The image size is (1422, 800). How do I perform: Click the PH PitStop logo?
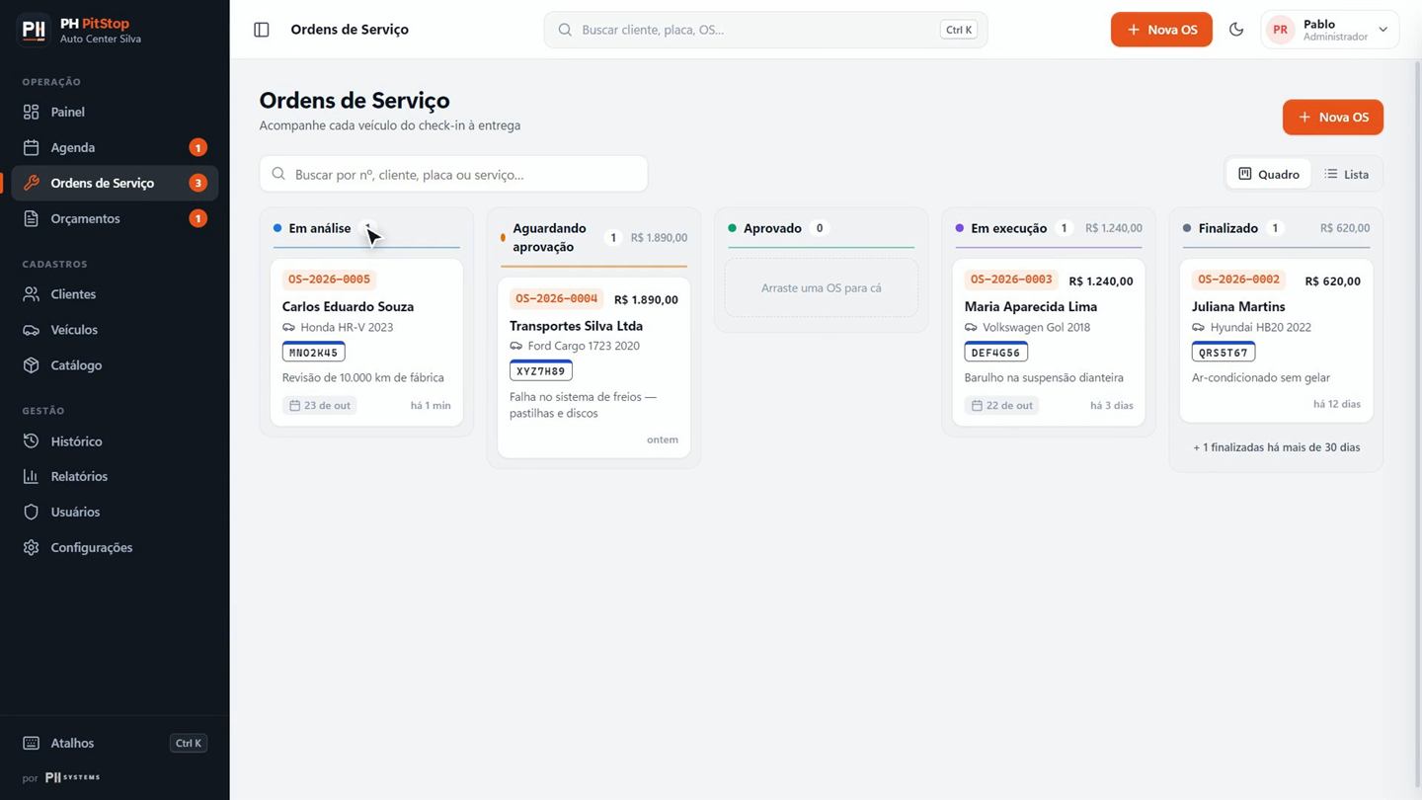(34, 30)
